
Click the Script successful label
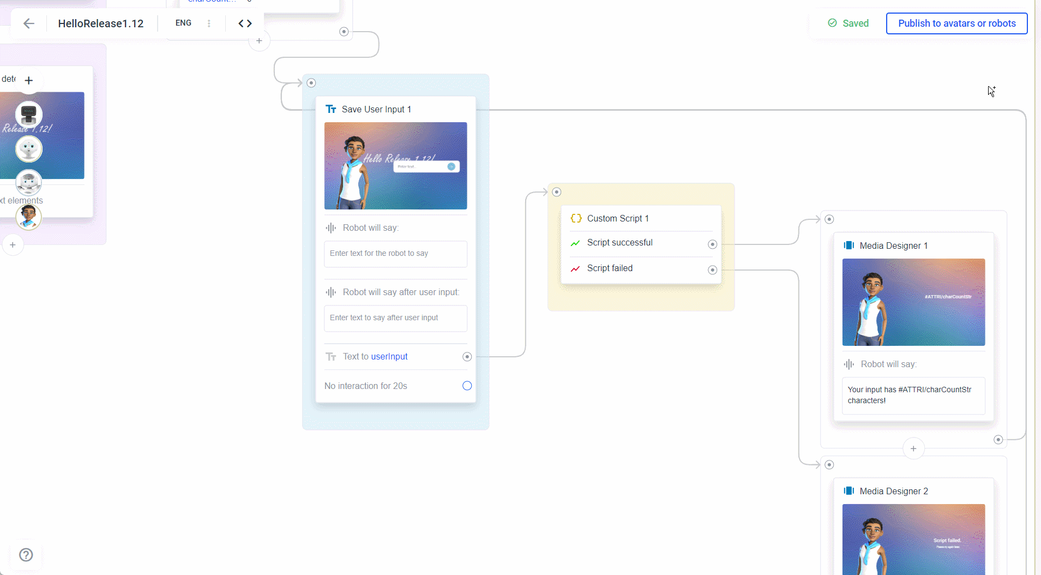pos(619,243)
